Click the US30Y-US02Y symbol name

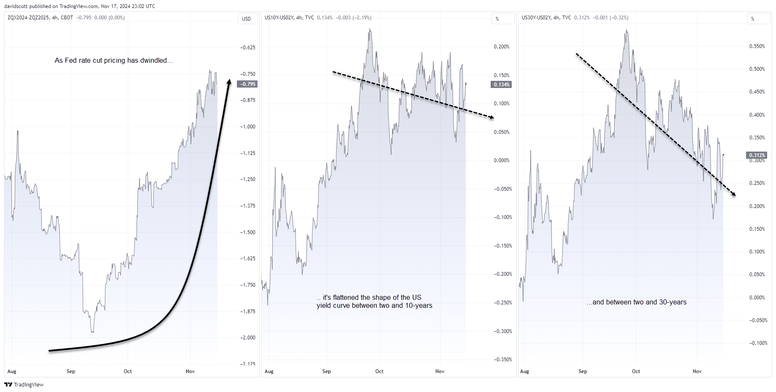[536, 18]
